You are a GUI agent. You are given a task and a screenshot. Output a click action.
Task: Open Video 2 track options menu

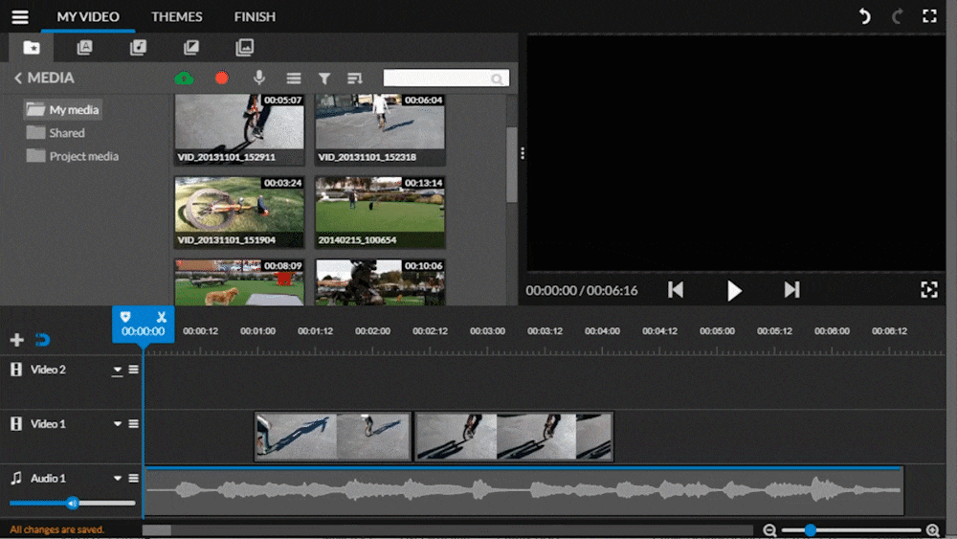click(x=134, y=370)
